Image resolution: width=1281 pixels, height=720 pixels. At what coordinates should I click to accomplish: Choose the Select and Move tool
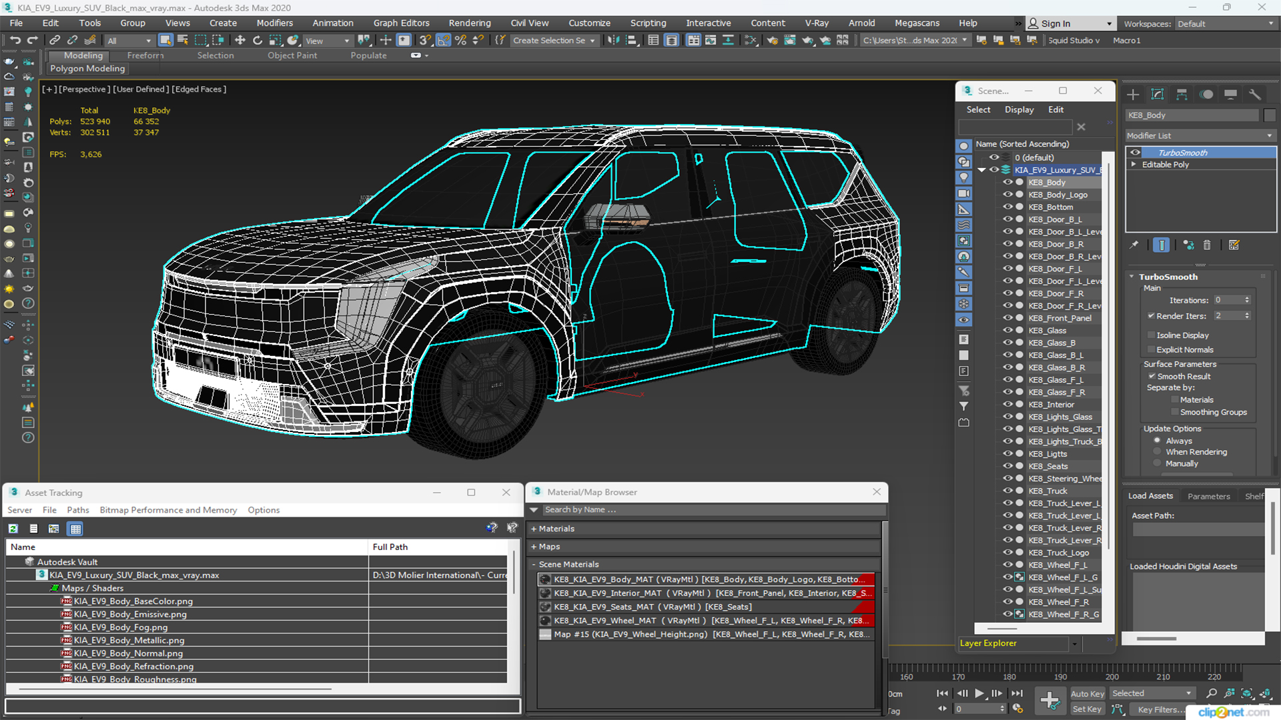coord(240,41)
